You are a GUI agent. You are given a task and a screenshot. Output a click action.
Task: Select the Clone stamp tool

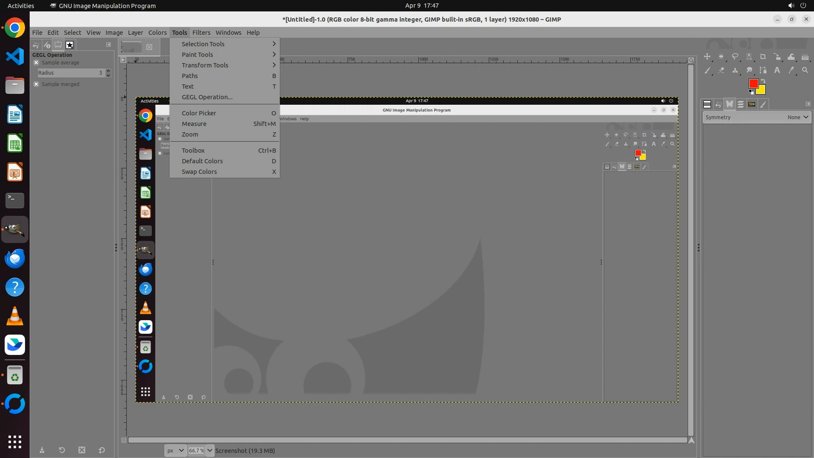click(735, 70)
